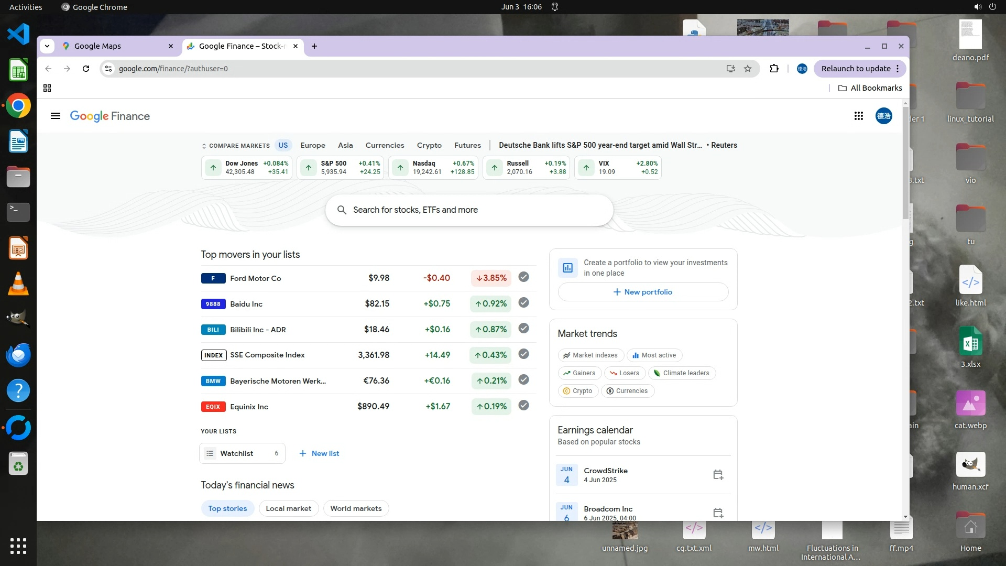Image resolution: width=1006 pixels, height=566 pixels.
Task: Reload the Google Finance page
Action: pyautogui.click(x=86, y=69)
